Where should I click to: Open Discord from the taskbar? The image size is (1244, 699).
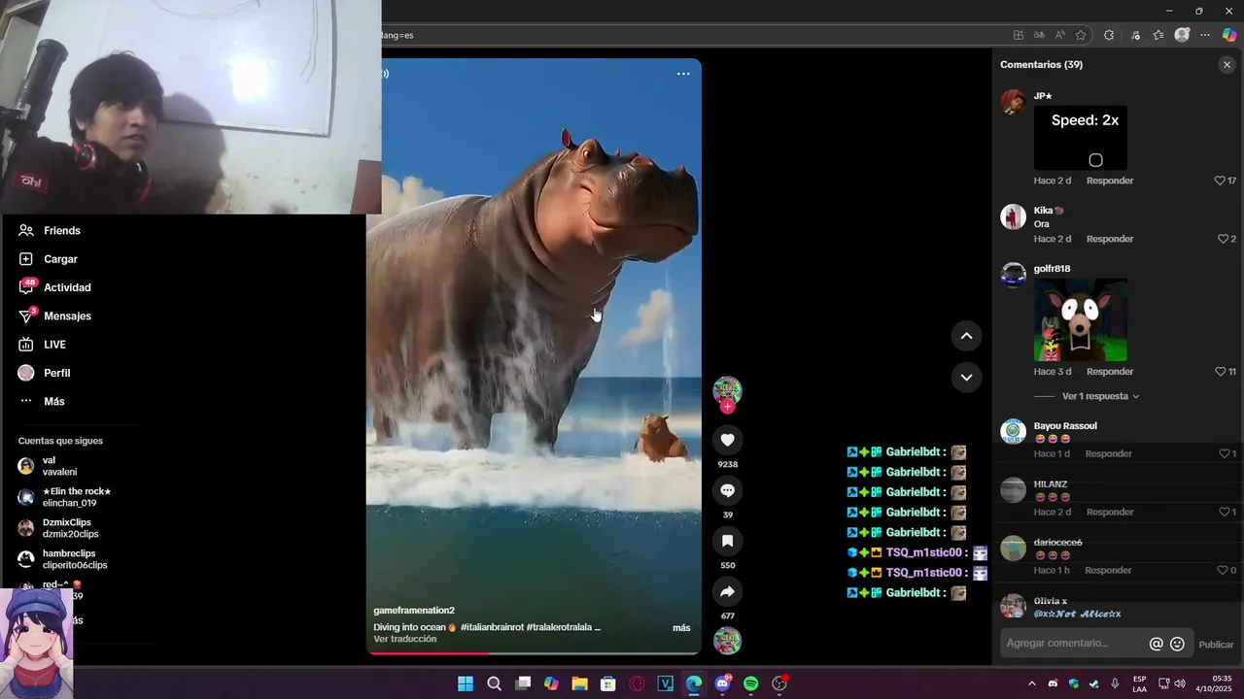pos(722,683)
